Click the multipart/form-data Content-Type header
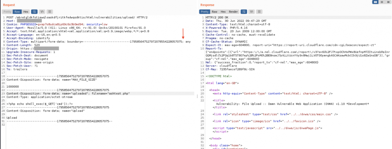The image size is (392, 149). point(99,42)
